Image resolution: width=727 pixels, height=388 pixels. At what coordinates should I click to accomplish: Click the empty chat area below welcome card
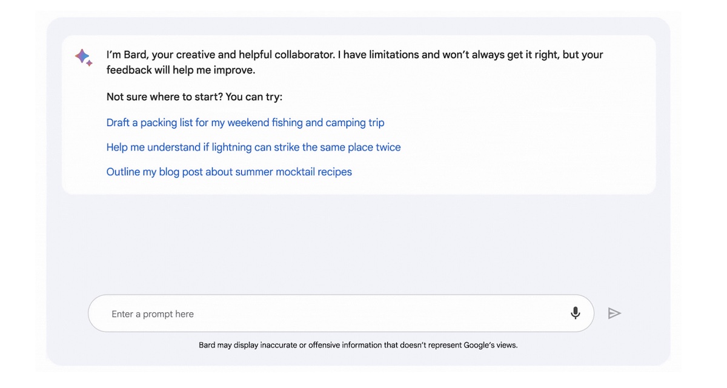point(359,242)
